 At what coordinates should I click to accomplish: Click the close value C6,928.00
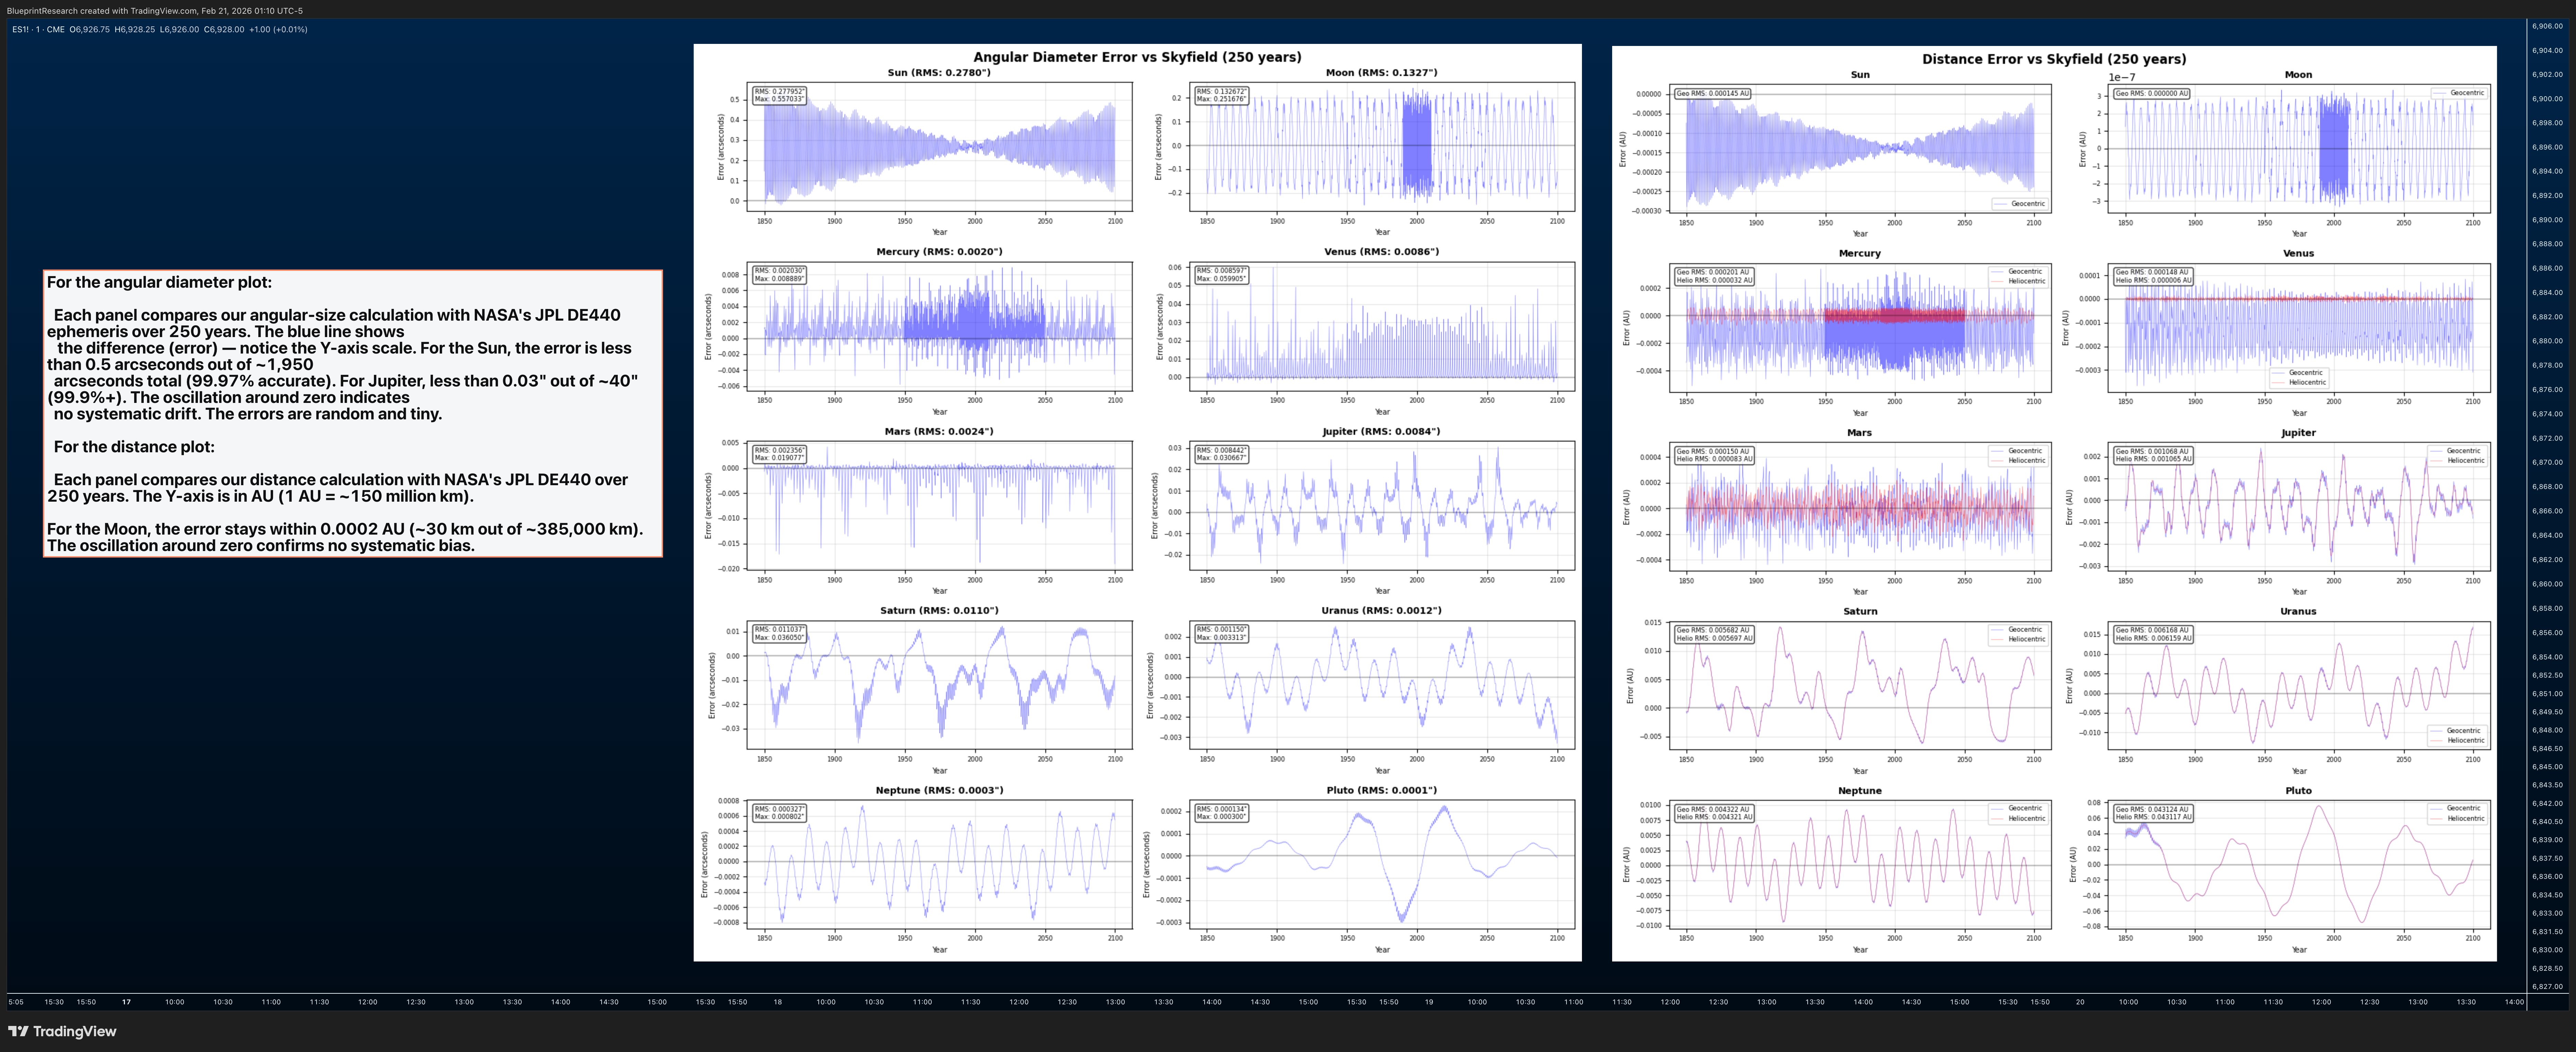[x=224, y=29]
